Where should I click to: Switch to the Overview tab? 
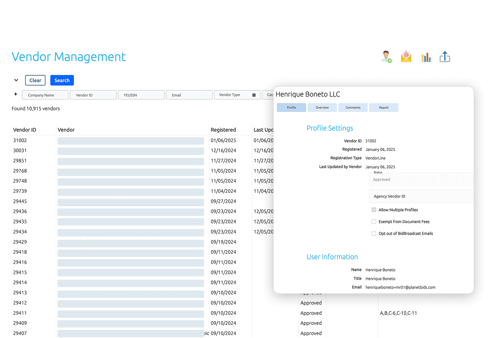(x=322, y=107)
